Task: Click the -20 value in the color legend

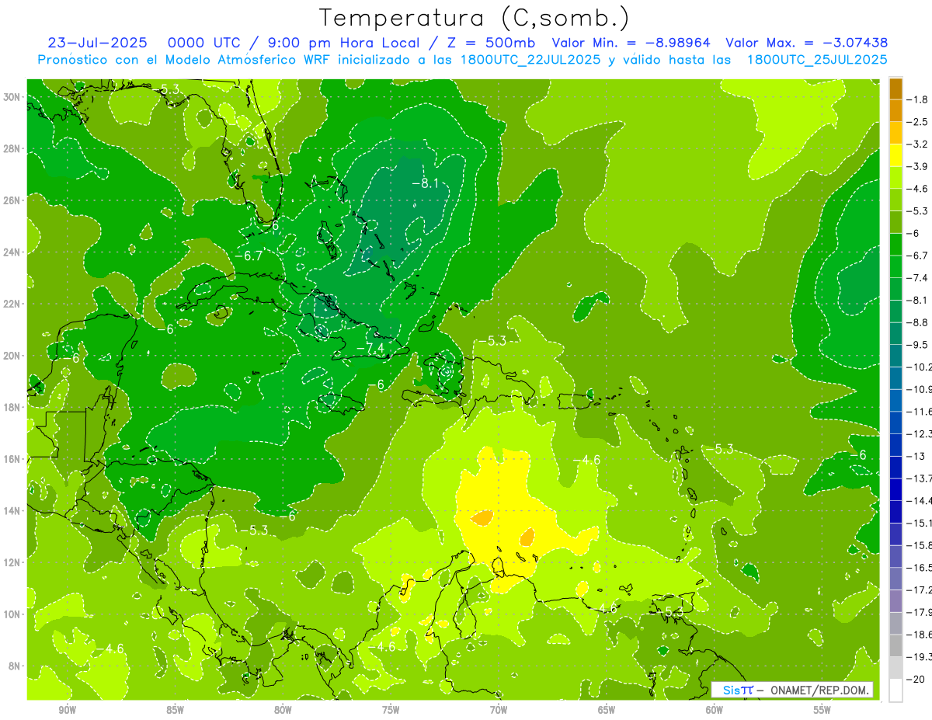Action: point(916,679)
